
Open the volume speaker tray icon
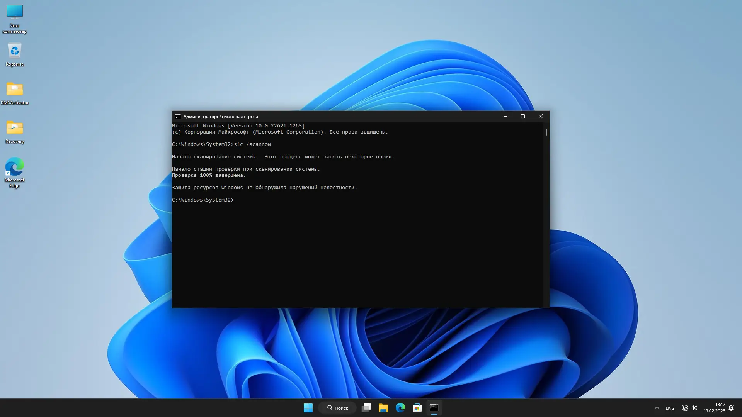[694, 408]
